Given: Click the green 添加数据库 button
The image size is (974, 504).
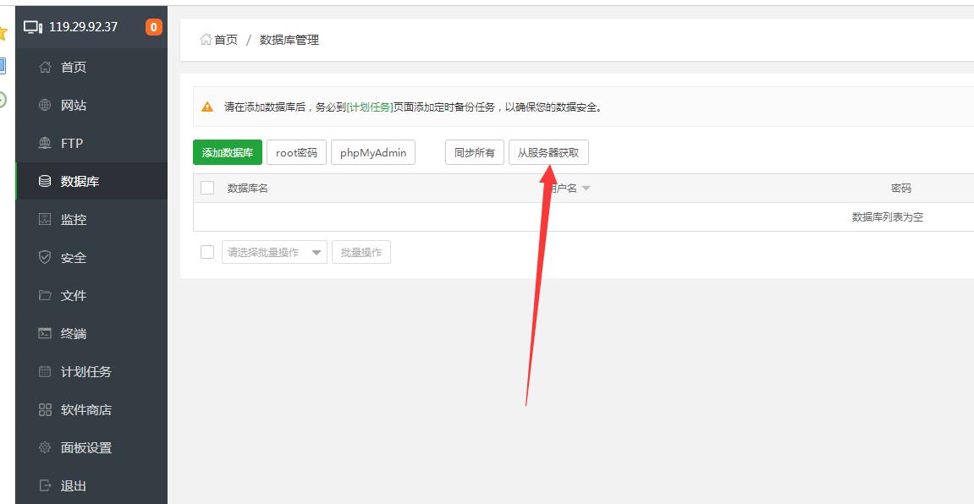Looking at the screenshot, I should tap(227, 153).
